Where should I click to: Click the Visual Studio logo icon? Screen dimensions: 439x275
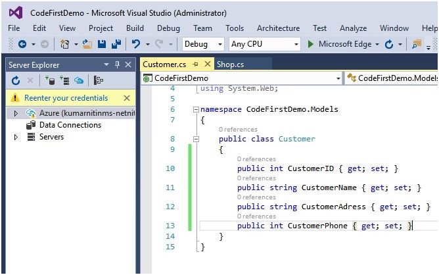click(x=16, y=13)
